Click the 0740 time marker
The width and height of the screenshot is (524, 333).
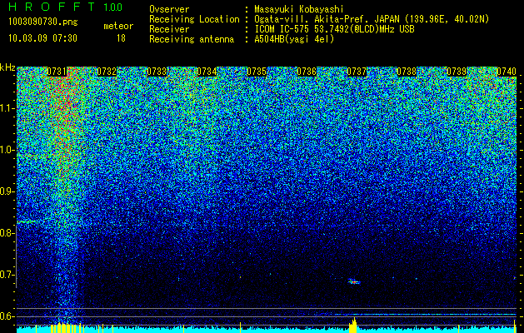[507, 72]
